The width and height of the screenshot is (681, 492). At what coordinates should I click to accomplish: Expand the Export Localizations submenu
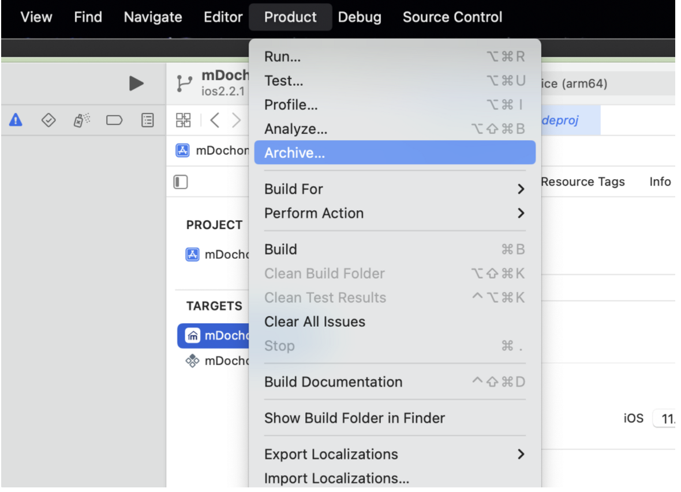pyautogui.click(x=394, y=455)
